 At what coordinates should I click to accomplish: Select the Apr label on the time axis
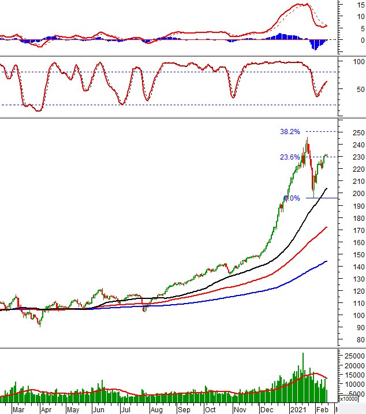pos(46,410)
